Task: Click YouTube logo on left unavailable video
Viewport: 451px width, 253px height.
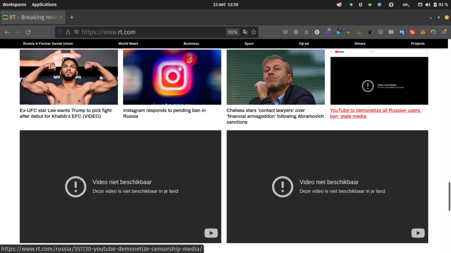Action: click(x=211, y=233)
